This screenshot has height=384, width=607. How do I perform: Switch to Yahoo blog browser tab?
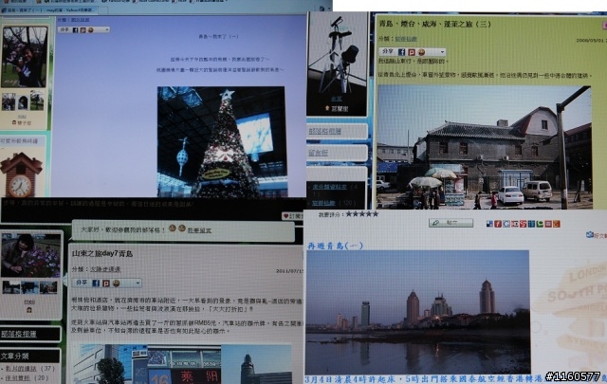click(50, 10)
